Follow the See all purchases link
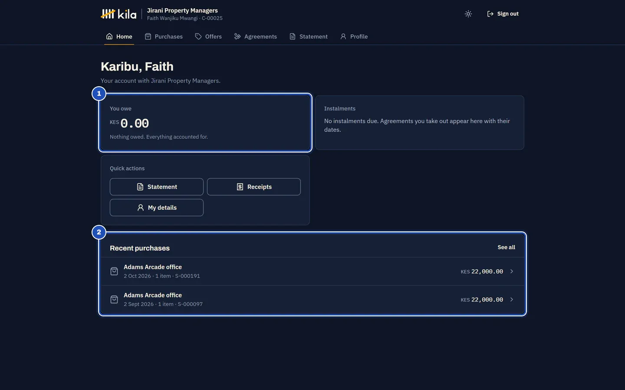Viewport: 625px width, 390px height. point(506,247)
